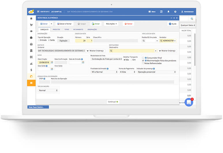Switch to the Produtos tab
Image resolution: width=223 pixels, height=153 pixels.
56,29
